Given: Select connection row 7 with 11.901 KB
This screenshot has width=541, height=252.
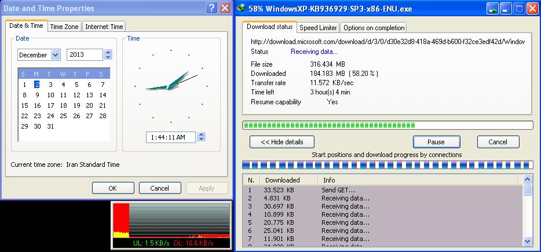Looking at the screenshot, I should [x=383, y=239].
